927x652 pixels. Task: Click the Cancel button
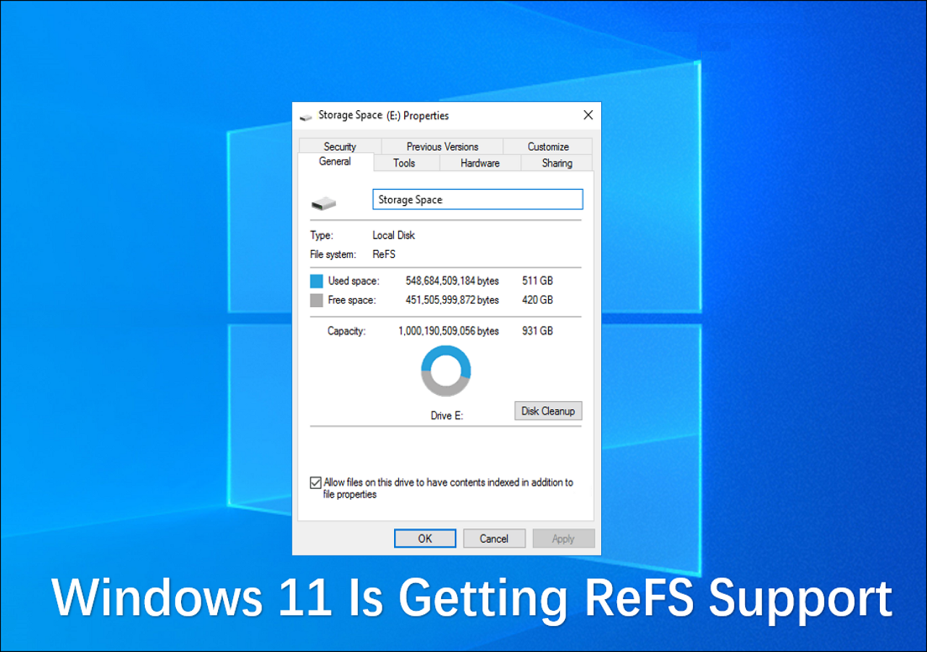[494, 538]
